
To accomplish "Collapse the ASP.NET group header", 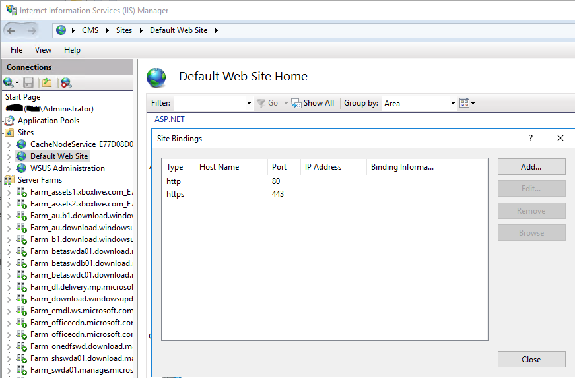I will tap(170, 119).
